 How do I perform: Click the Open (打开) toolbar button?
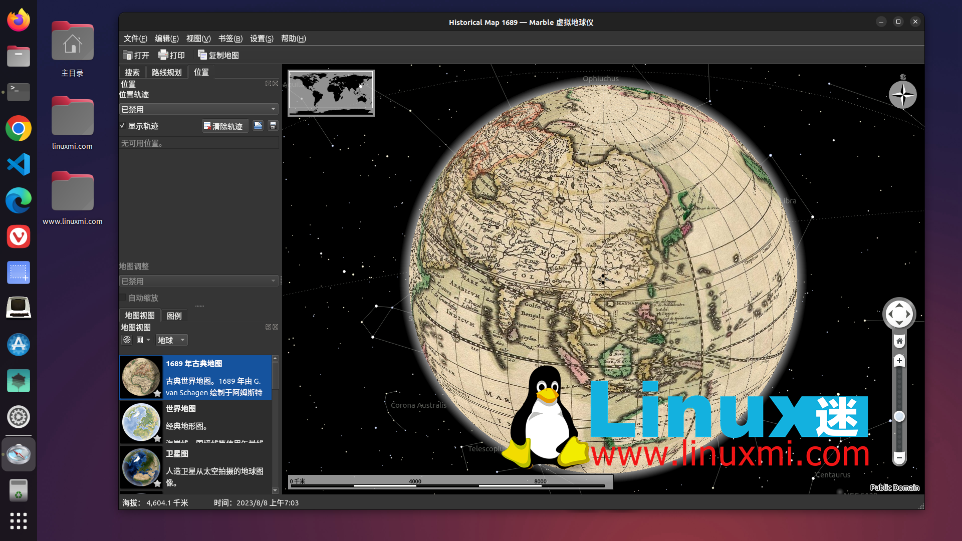point(136,55)
